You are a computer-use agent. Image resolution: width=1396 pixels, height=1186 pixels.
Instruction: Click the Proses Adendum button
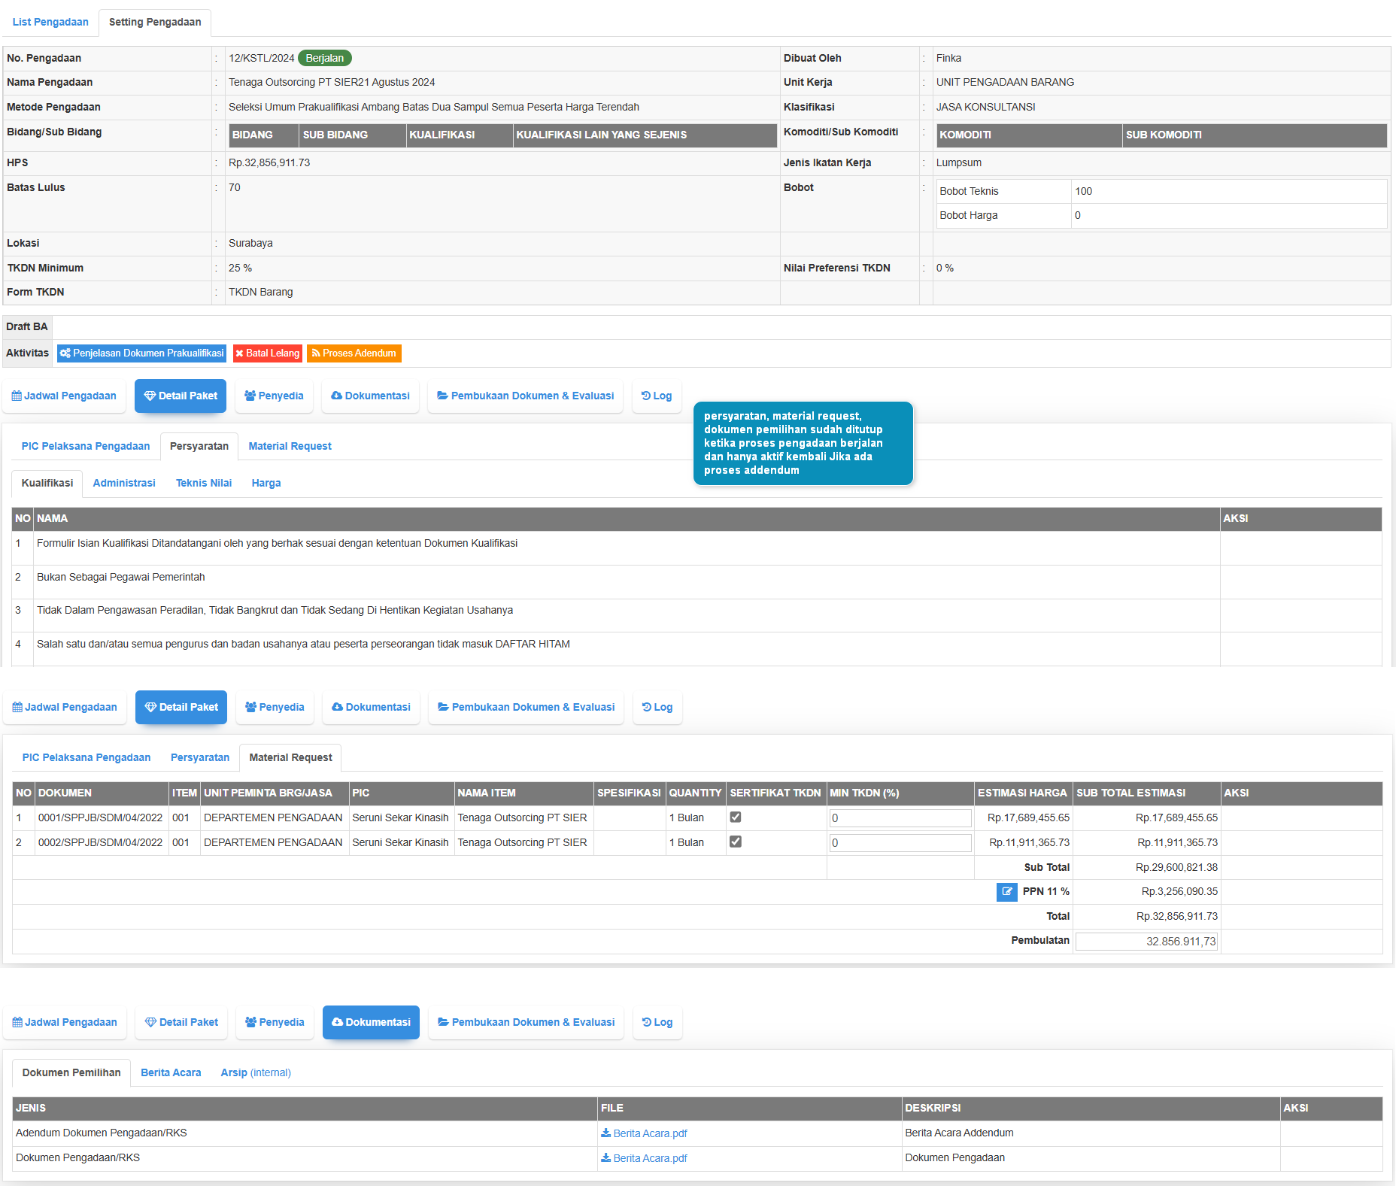pos(354,353)
